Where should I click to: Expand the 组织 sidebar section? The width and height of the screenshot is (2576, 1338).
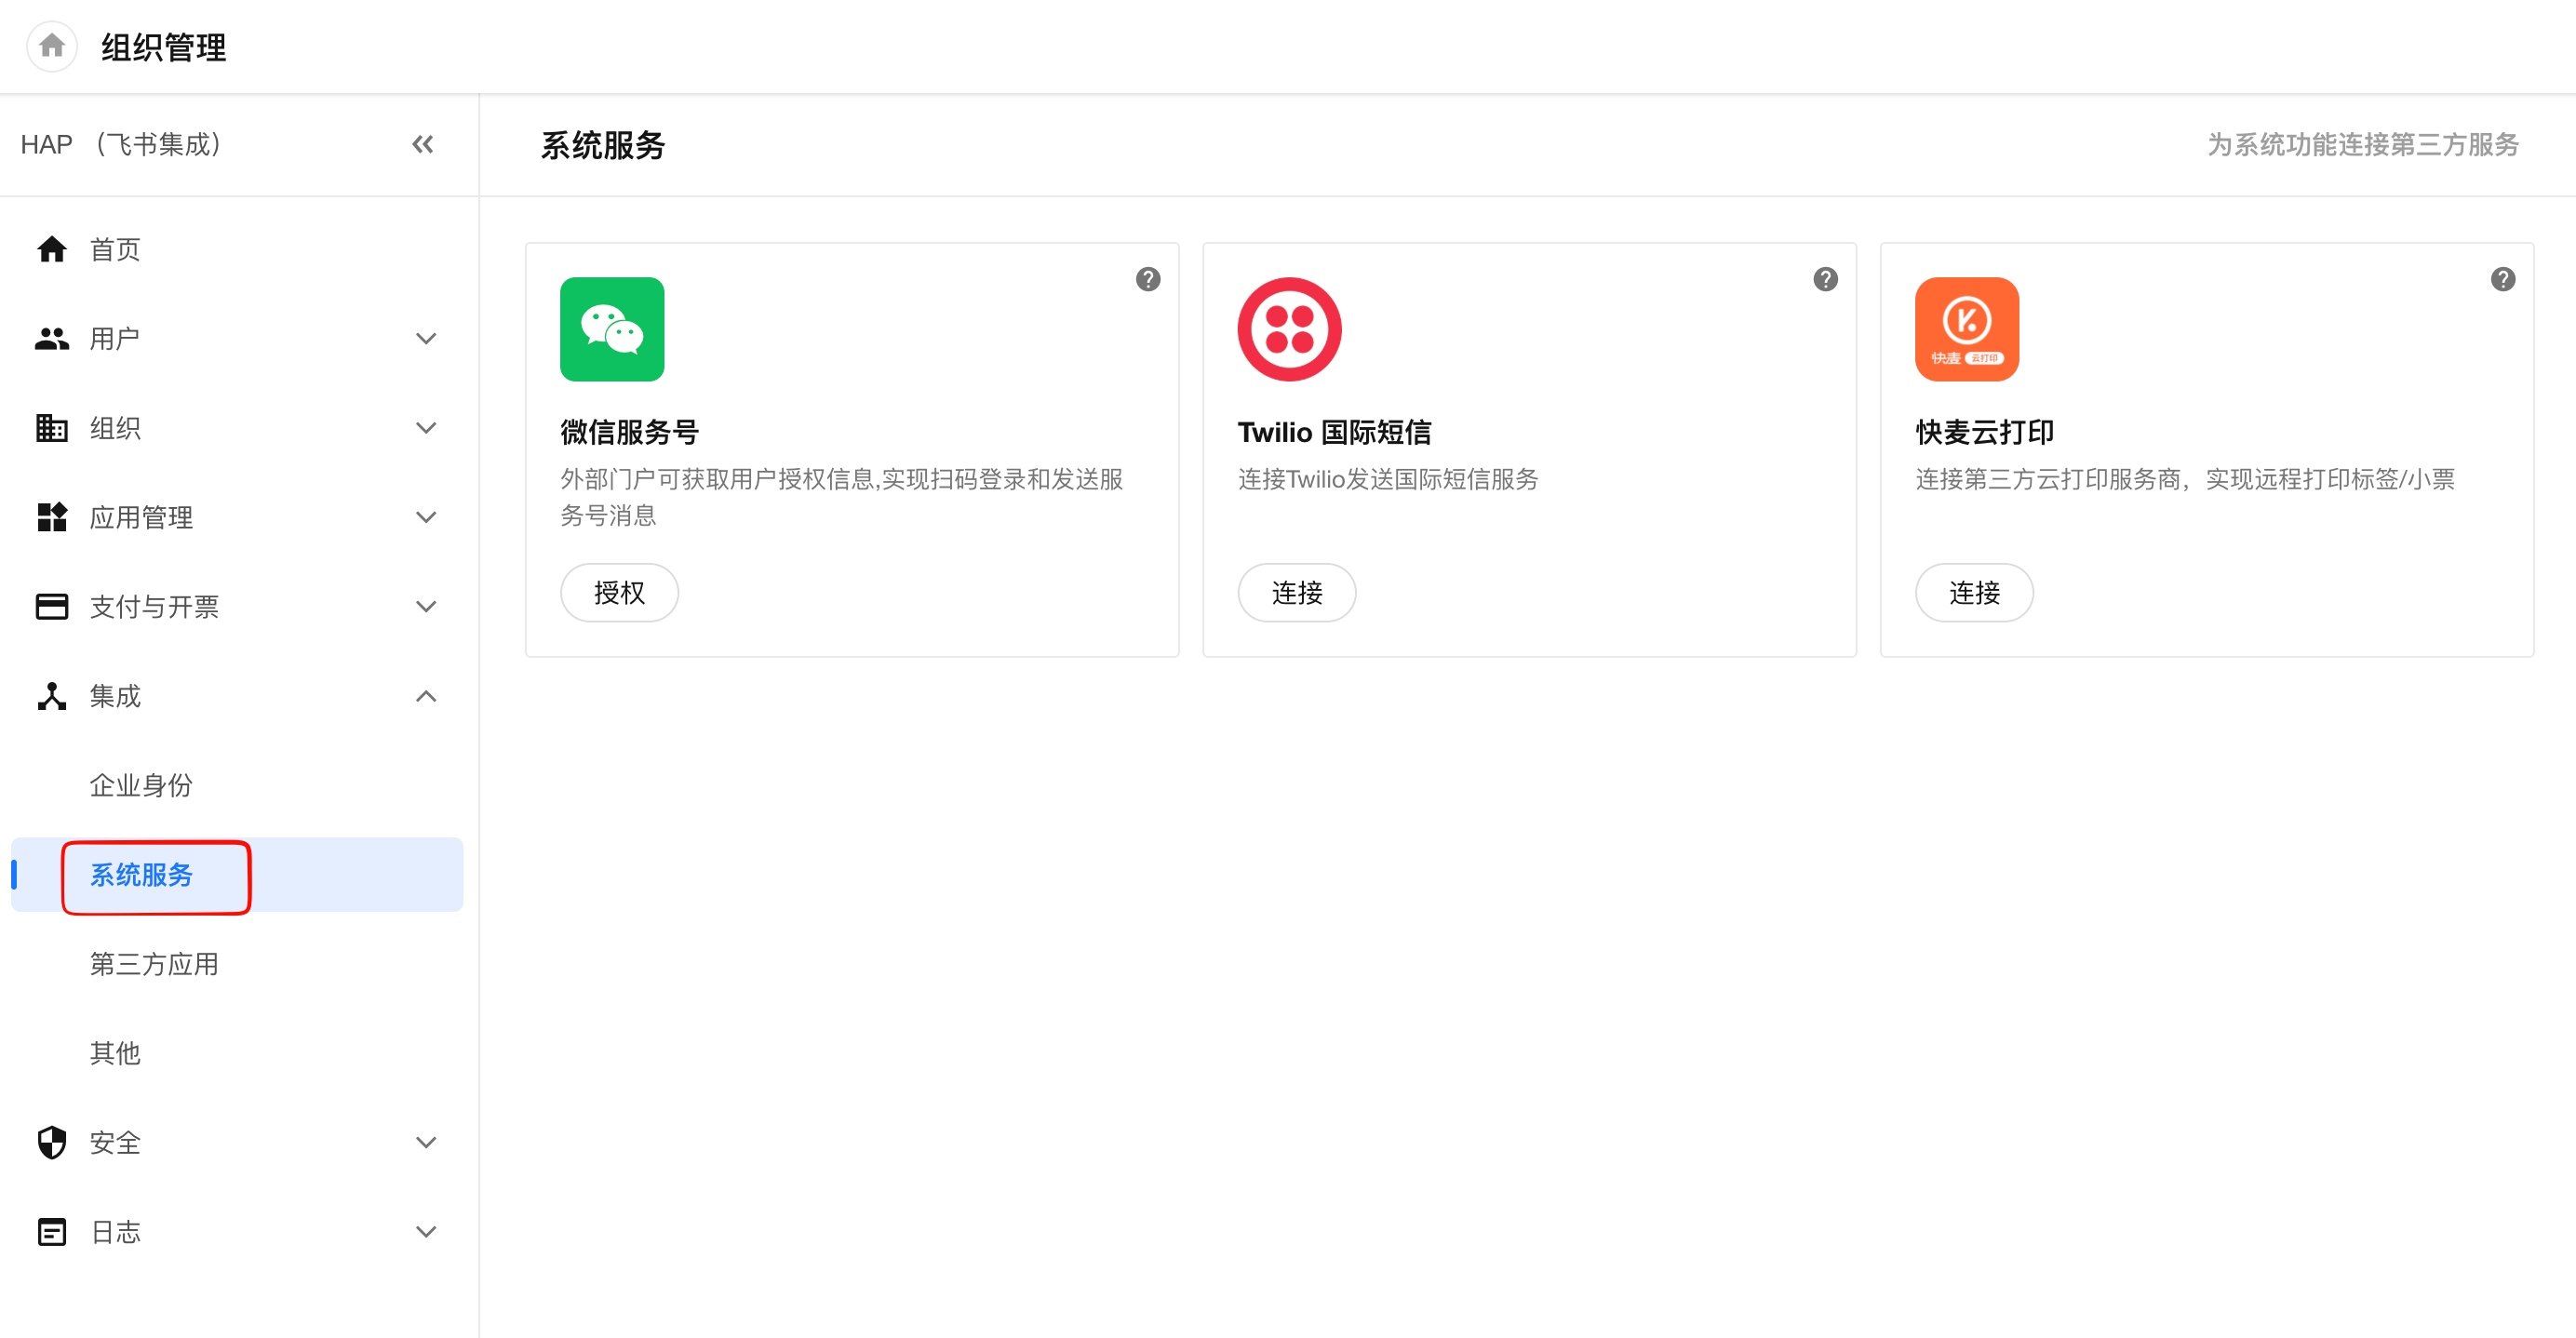pos(236,428)
